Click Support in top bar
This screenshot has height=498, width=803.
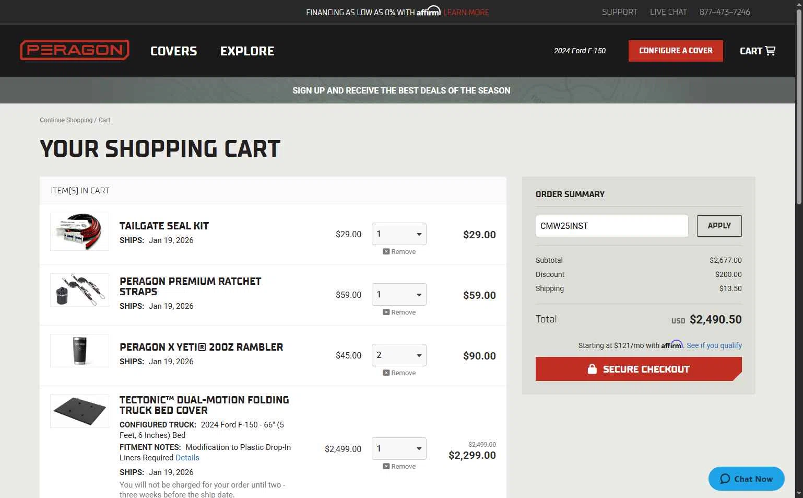click(x=620, y=12)
